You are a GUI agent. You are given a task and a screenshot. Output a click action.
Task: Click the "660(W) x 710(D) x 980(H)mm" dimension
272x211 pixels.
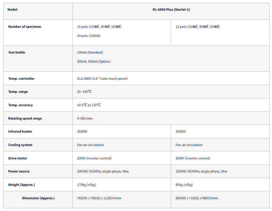tap(197, 198)
